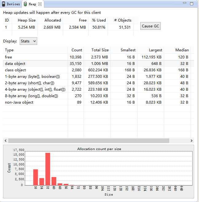199x202 pixels.
Task: Click the left arrow of horizontal scrollbar
Action: pyautogui.click(x=6, y=141)
